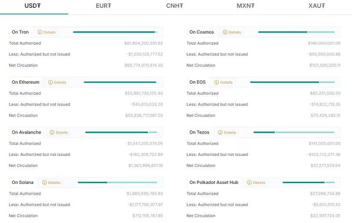The width and height of the screenshot is (352, 223).
Task: Click the info icon beside On Ethereum
Action: (x=51, y=82)
